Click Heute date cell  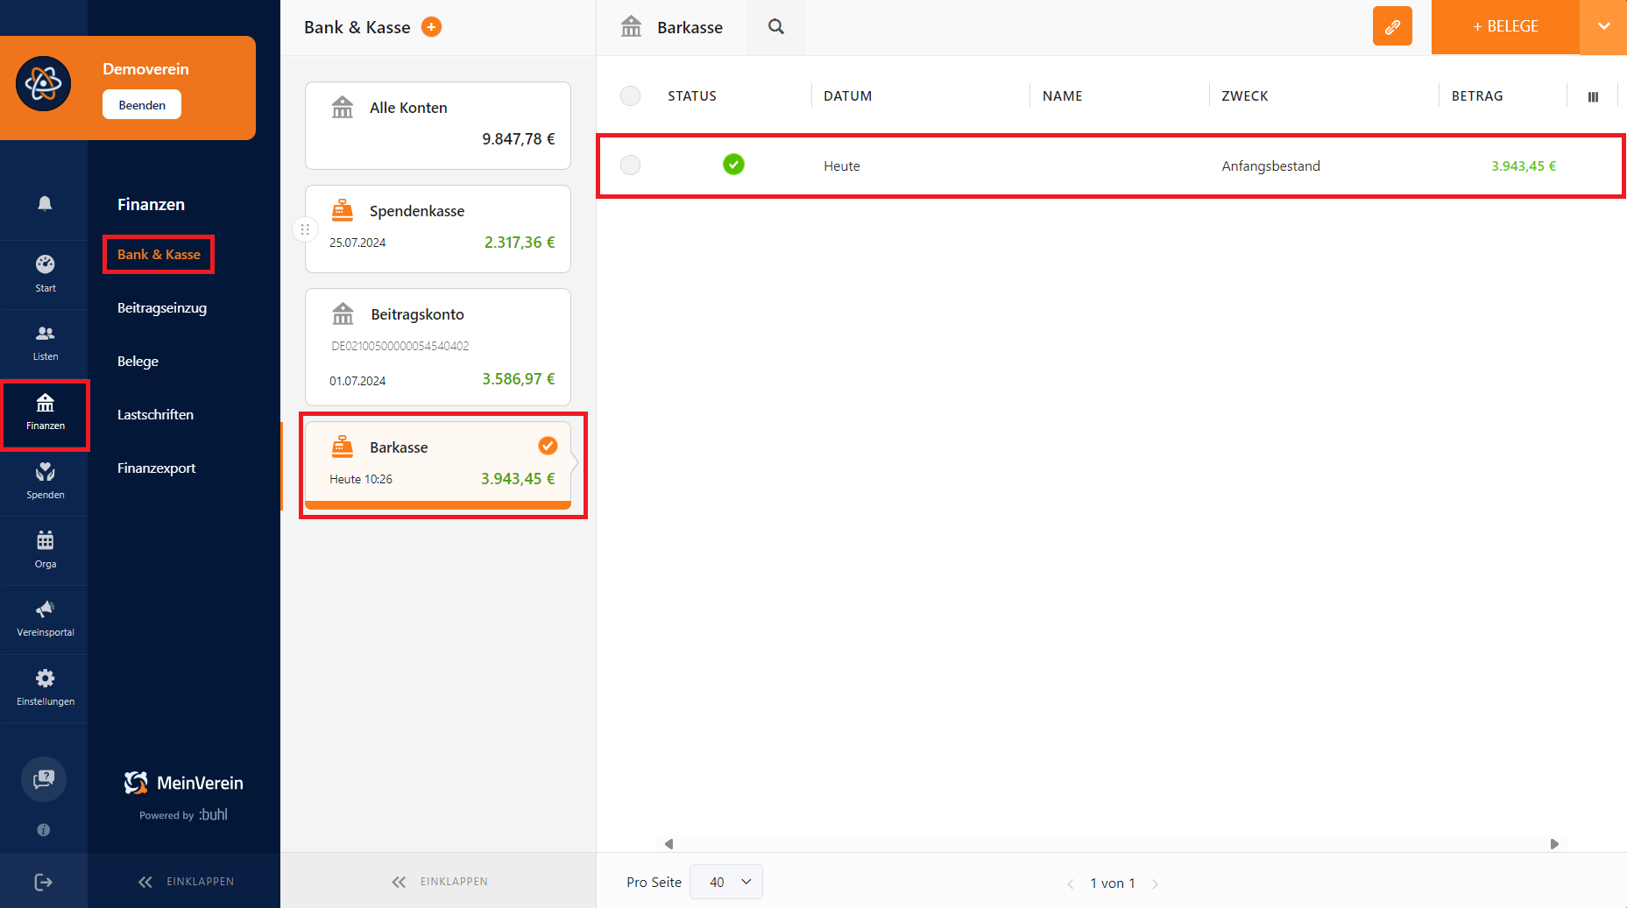click(842, 166)
